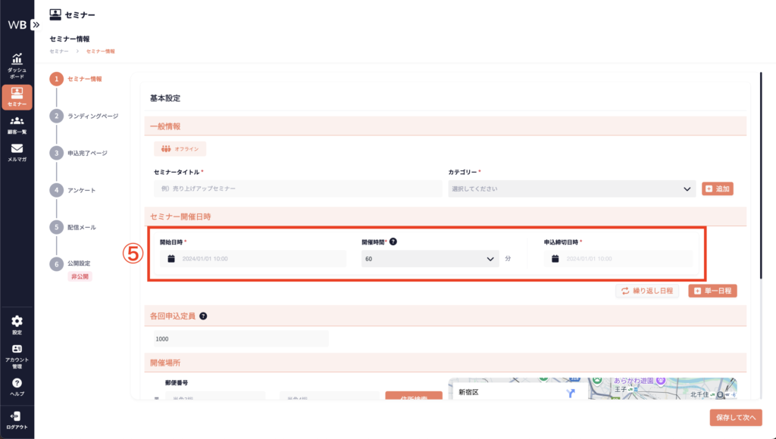
Task: Click the 追加 category button
Action: (718, 188)
